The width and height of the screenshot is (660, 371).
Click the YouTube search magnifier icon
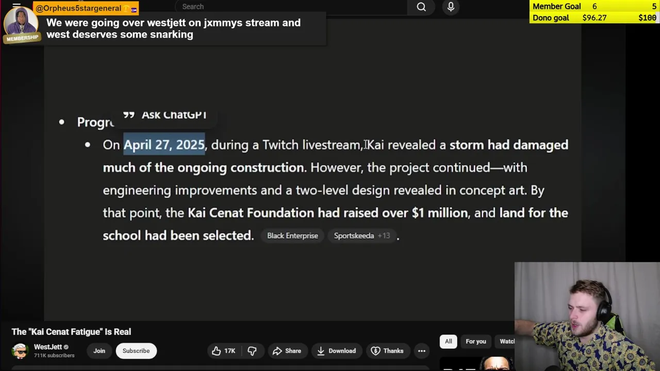coord(421,7)
